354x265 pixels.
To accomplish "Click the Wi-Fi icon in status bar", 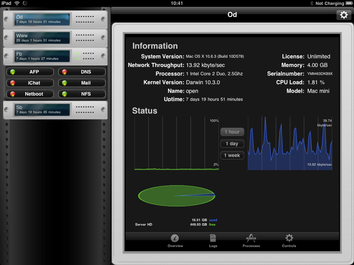I will [x=17, y=3].
